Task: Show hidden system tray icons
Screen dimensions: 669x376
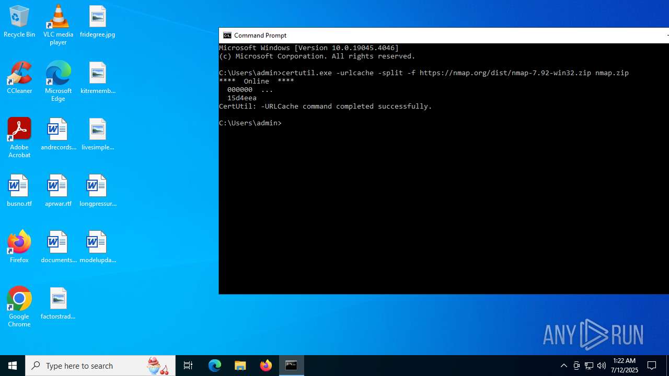Action: [564, 366]
